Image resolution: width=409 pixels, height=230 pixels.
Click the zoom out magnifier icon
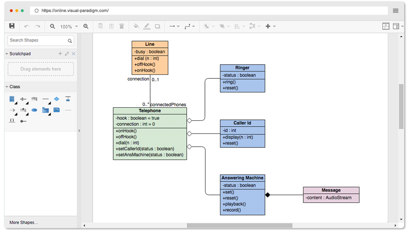53,27
